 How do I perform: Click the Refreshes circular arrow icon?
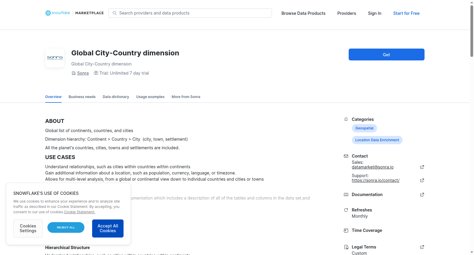click(x=346, y=210)
